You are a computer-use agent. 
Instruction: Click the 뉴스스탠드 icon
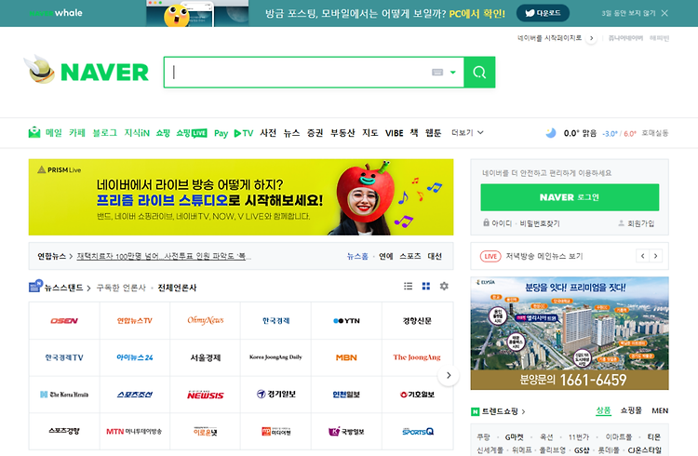(35, 286)
